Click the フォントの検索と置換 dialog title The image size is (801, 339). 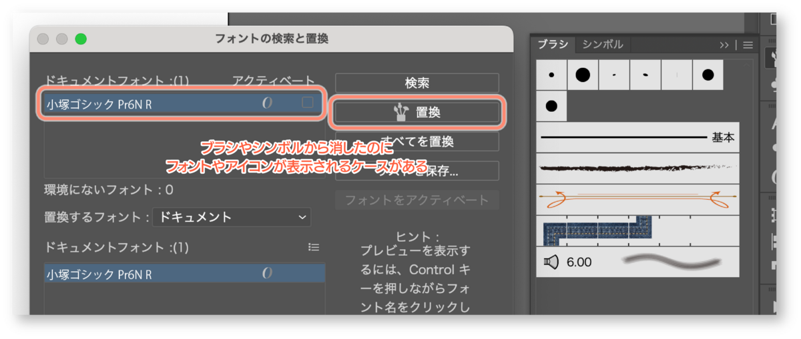tap(272, 39)
